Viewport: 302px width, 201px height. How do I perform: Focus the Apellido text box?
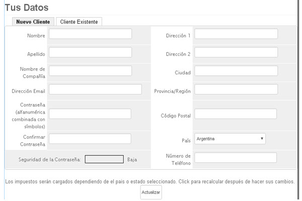[90, 52]
